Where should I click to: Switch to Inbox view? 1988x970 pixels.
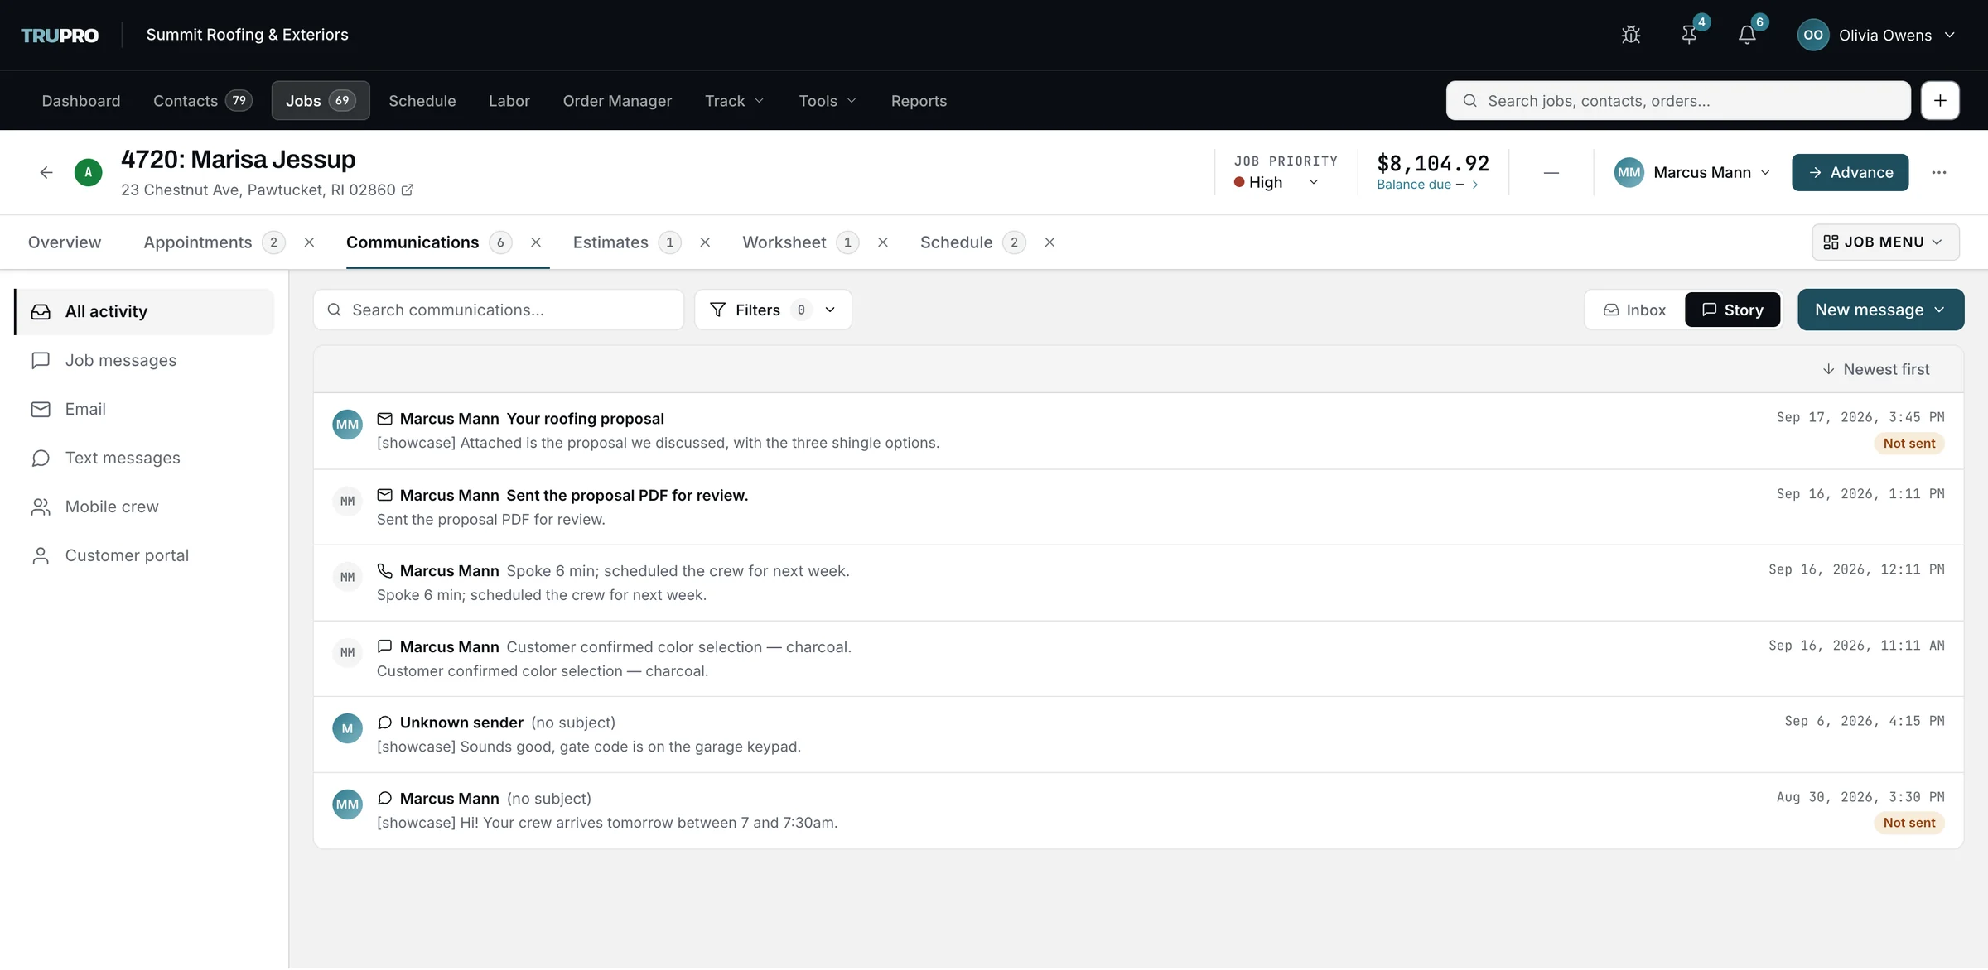[x=1634, y=310]
